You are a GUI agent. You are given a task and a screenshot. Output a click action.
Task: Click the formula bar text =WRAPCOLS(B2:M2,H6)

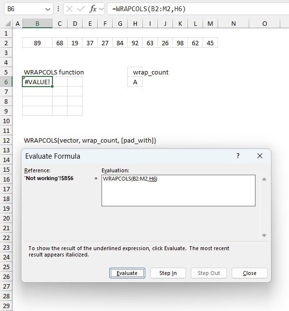pyautogui.click(x=149, y=9)
